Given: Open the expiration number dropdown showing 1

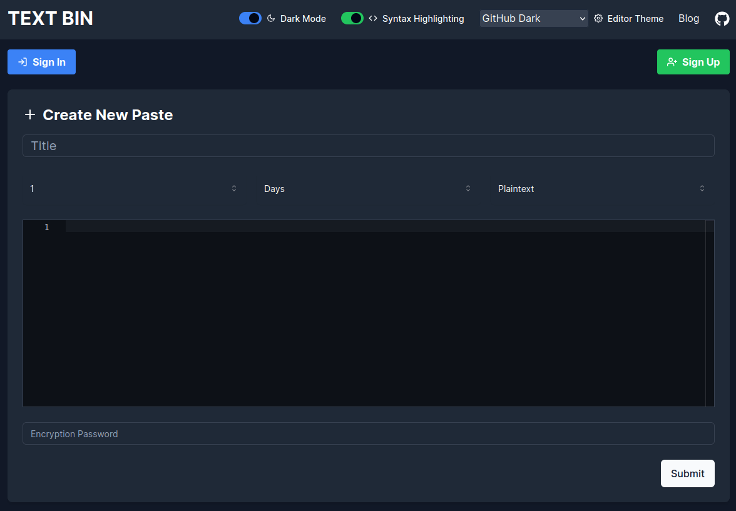Looking at the screenshot, I should click(134, 189).
